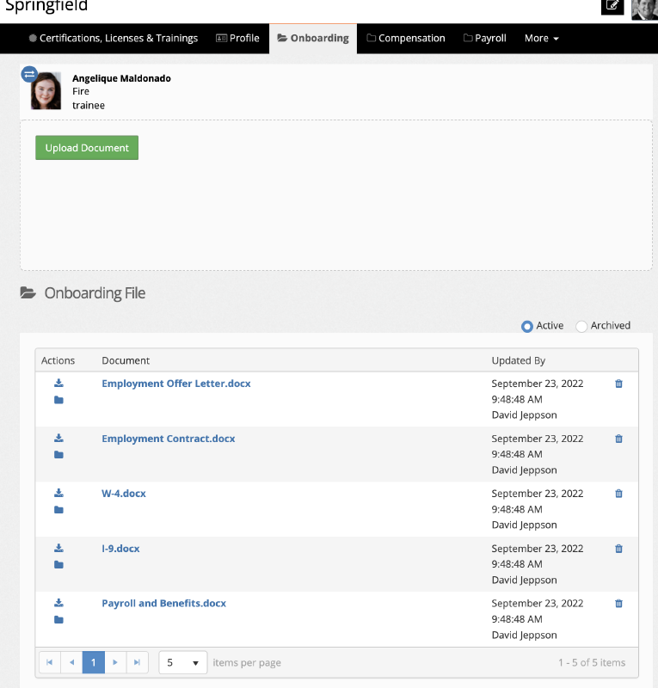Click the Angelique Maldonado name text
The image size is (658, 688).
click(x=121, y=78)
